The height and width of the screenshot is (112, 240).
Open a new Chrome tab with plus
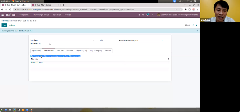click(x=63, y=5)
